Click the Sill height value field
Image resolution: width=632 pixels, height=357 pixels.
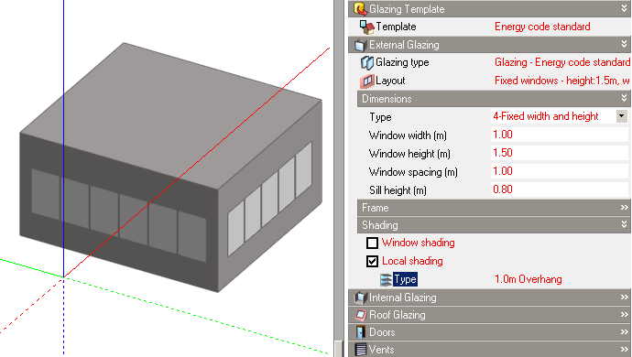pyautogui.click(x=560, y=189)
